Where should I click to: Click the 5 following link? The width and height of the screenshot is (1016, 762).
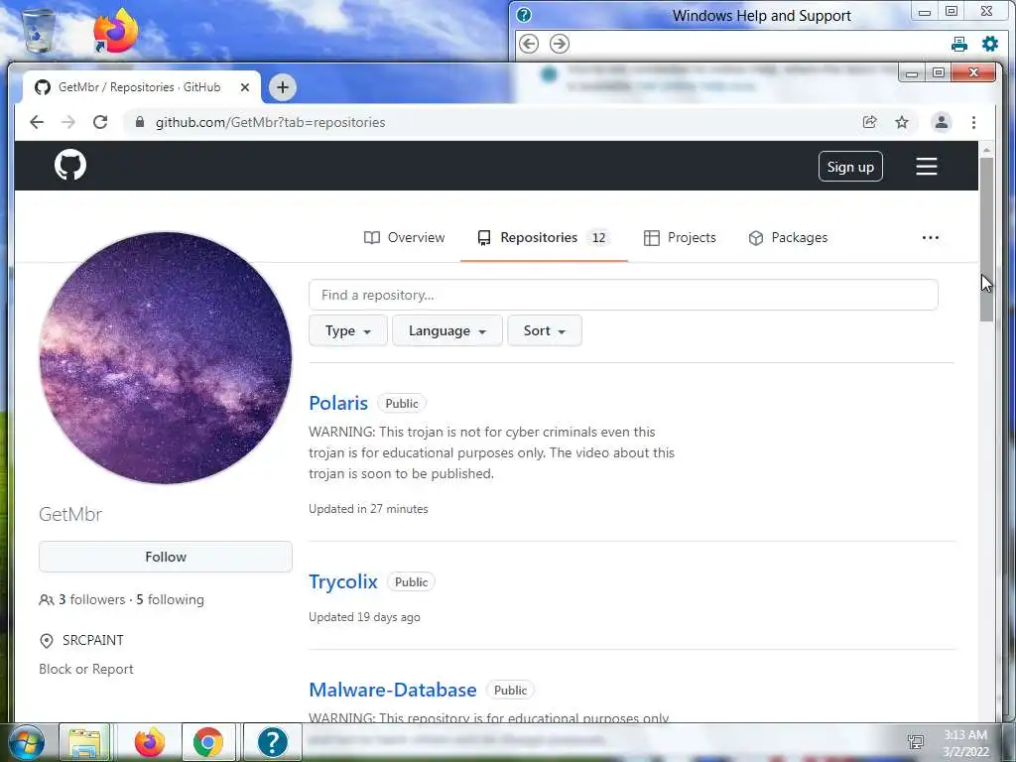(x=170, y=599)
